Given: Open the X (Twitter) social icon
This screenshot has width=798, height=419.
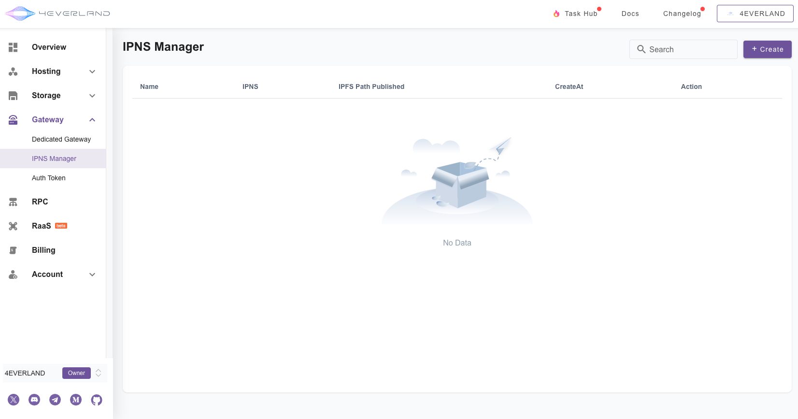Looking at the screenshot, I should tap(14, 400).
